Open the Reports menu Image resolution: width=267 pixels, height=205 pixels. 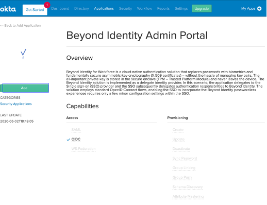(163, 8)
